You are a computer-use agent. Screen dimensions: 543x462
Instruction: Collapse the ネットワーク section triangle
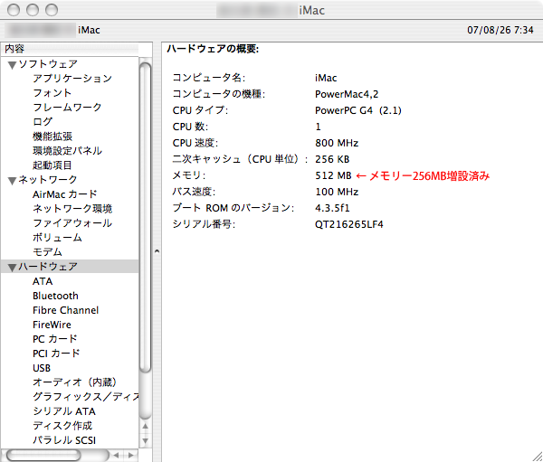tap(13, 181)
